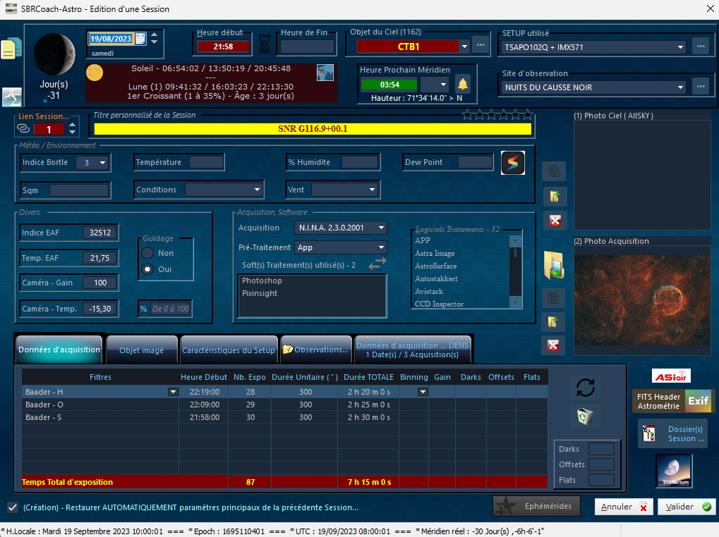
Task: Click the green 03:54 meridian time field
Action: (389, 85)
